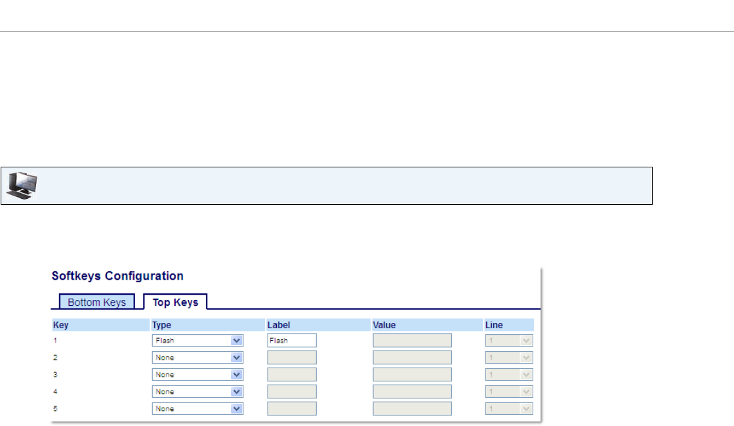Click the Label field for key 2
Screen dimensions: 734x426
[292, 358]
